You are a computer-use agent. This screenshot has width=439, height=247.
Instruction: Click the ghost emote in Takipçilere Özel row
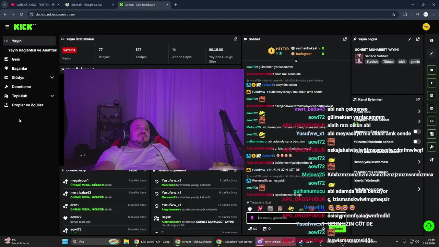[250, 209]
